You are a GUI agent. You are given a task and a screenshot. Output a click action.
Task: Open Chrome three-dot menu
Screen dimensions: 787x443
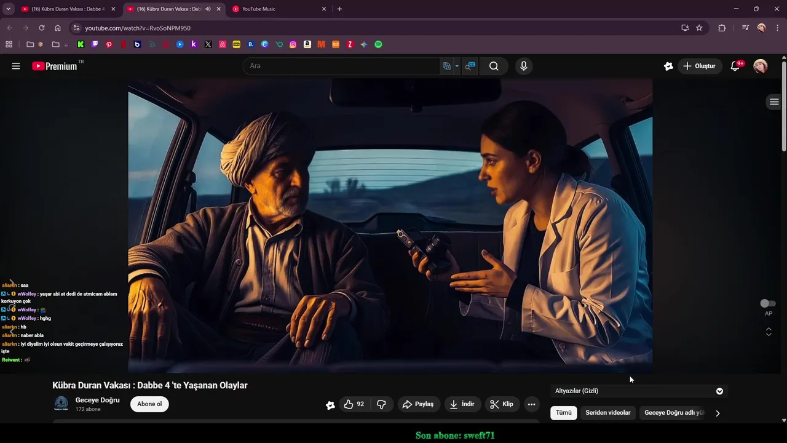tap(777, 28)
